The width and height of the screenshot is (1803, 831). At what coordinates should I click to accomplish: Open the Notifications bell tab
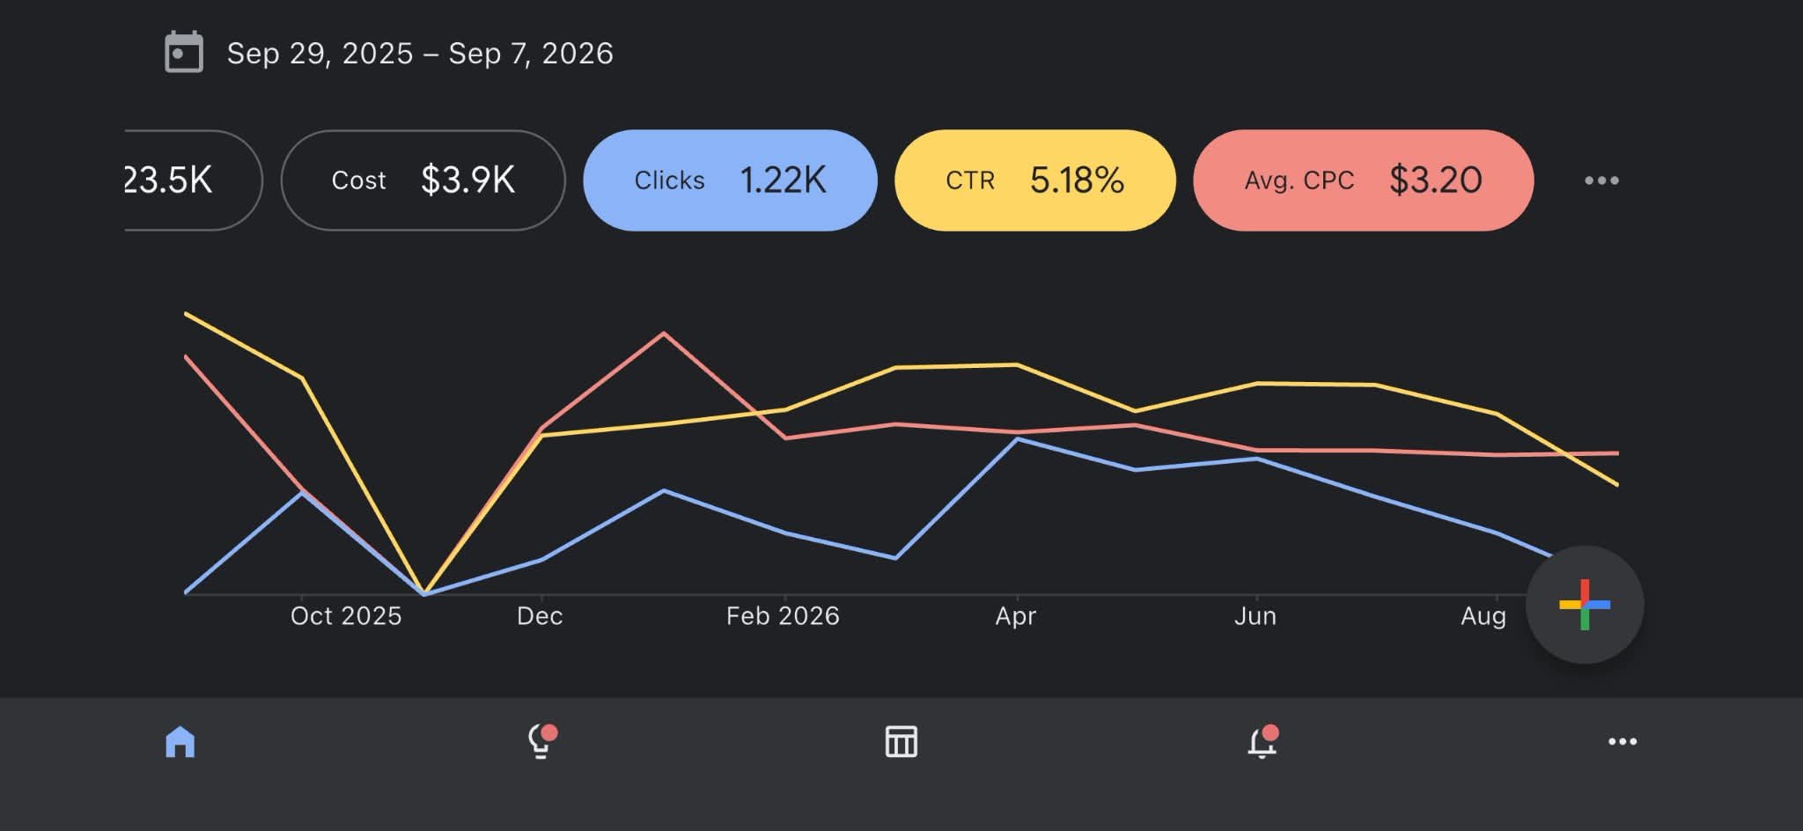pos(1262,741)
